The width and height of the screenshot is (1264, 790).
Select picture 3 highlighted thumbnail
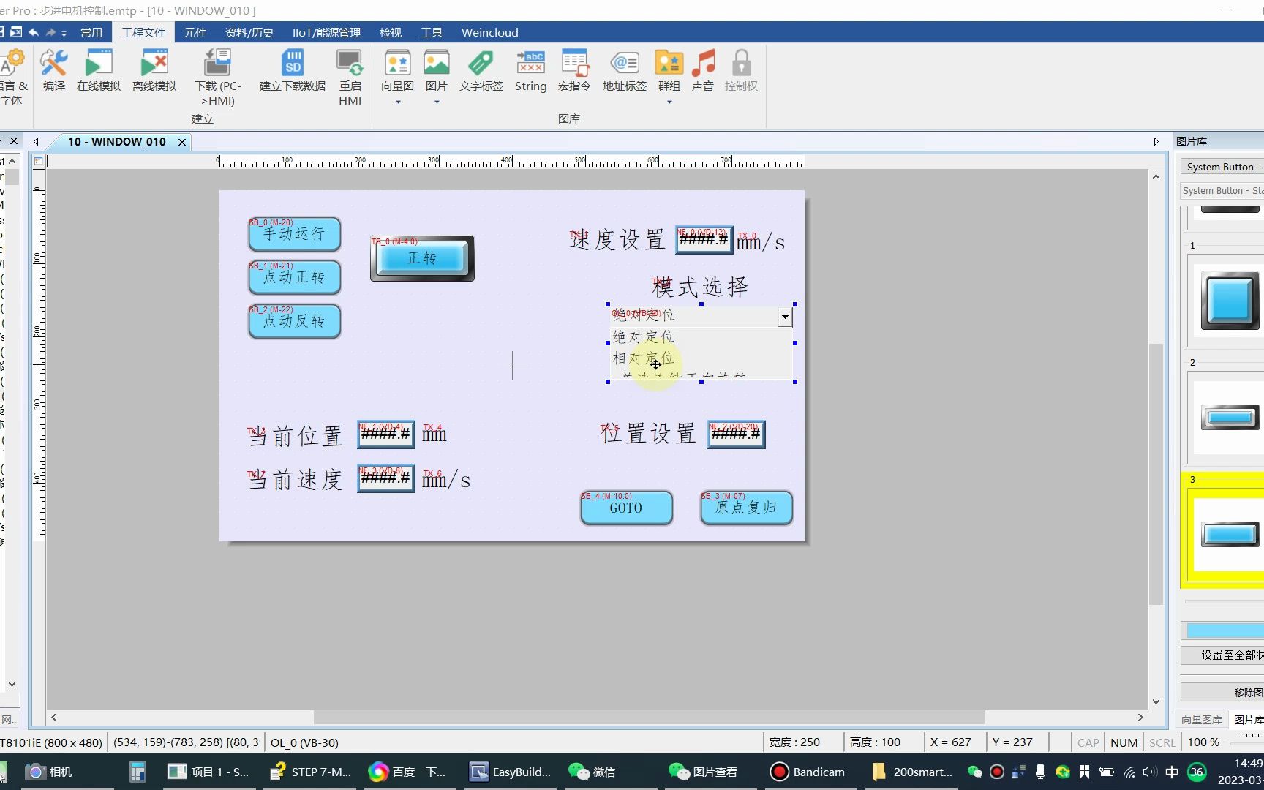(1230, 534)
